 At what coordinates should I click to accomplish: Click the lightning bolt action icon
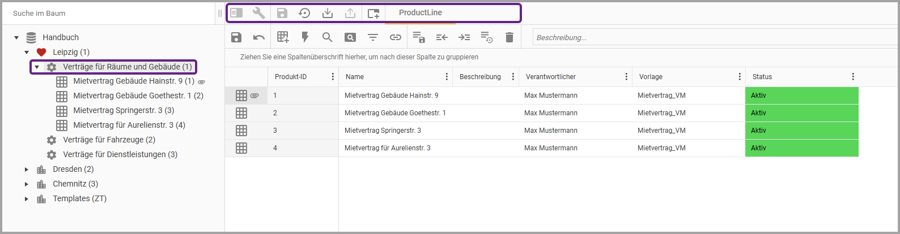tap(305, 37)
